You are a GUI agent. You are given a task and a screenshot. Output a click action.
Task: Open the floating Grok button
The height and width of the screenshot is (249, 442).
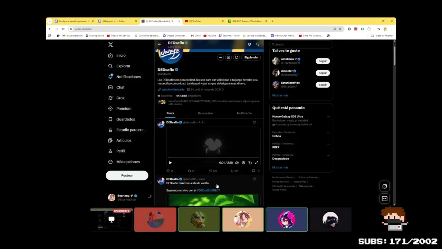point(384,186)
